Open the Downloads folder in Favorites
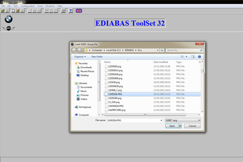243x162 pixels. [86, 67]
